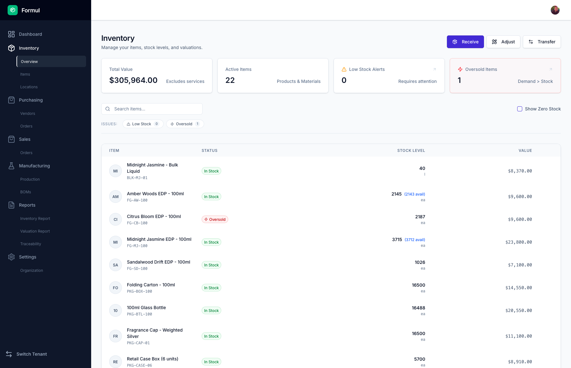The width and height of the screenshot is (571, 368).
Task: Open Reports via the document icon
Action: [x=11, y=205]
